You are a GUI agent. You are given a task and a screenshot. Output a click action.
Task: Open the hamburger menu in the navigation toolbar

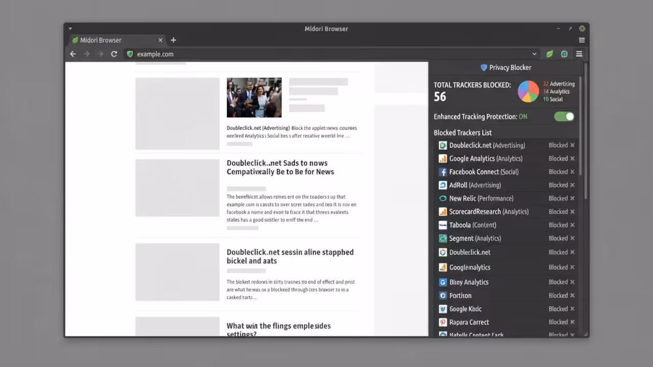[579, 54]
